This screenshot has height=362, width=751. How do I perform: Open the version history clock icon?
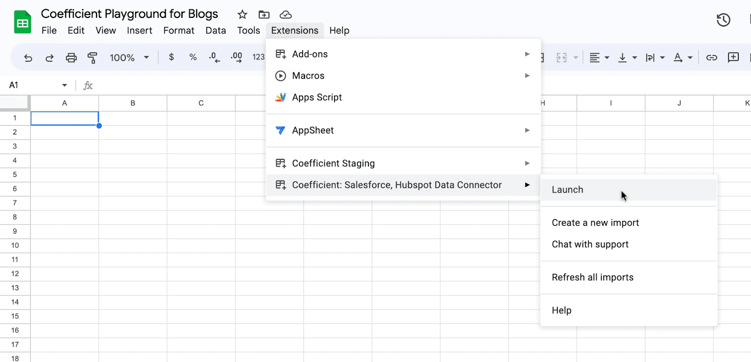coord(723,20)
